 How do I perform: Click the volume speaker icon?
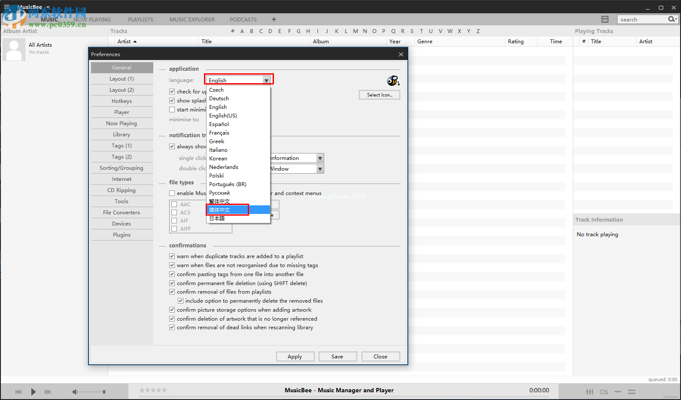click(x=75, y=392)
